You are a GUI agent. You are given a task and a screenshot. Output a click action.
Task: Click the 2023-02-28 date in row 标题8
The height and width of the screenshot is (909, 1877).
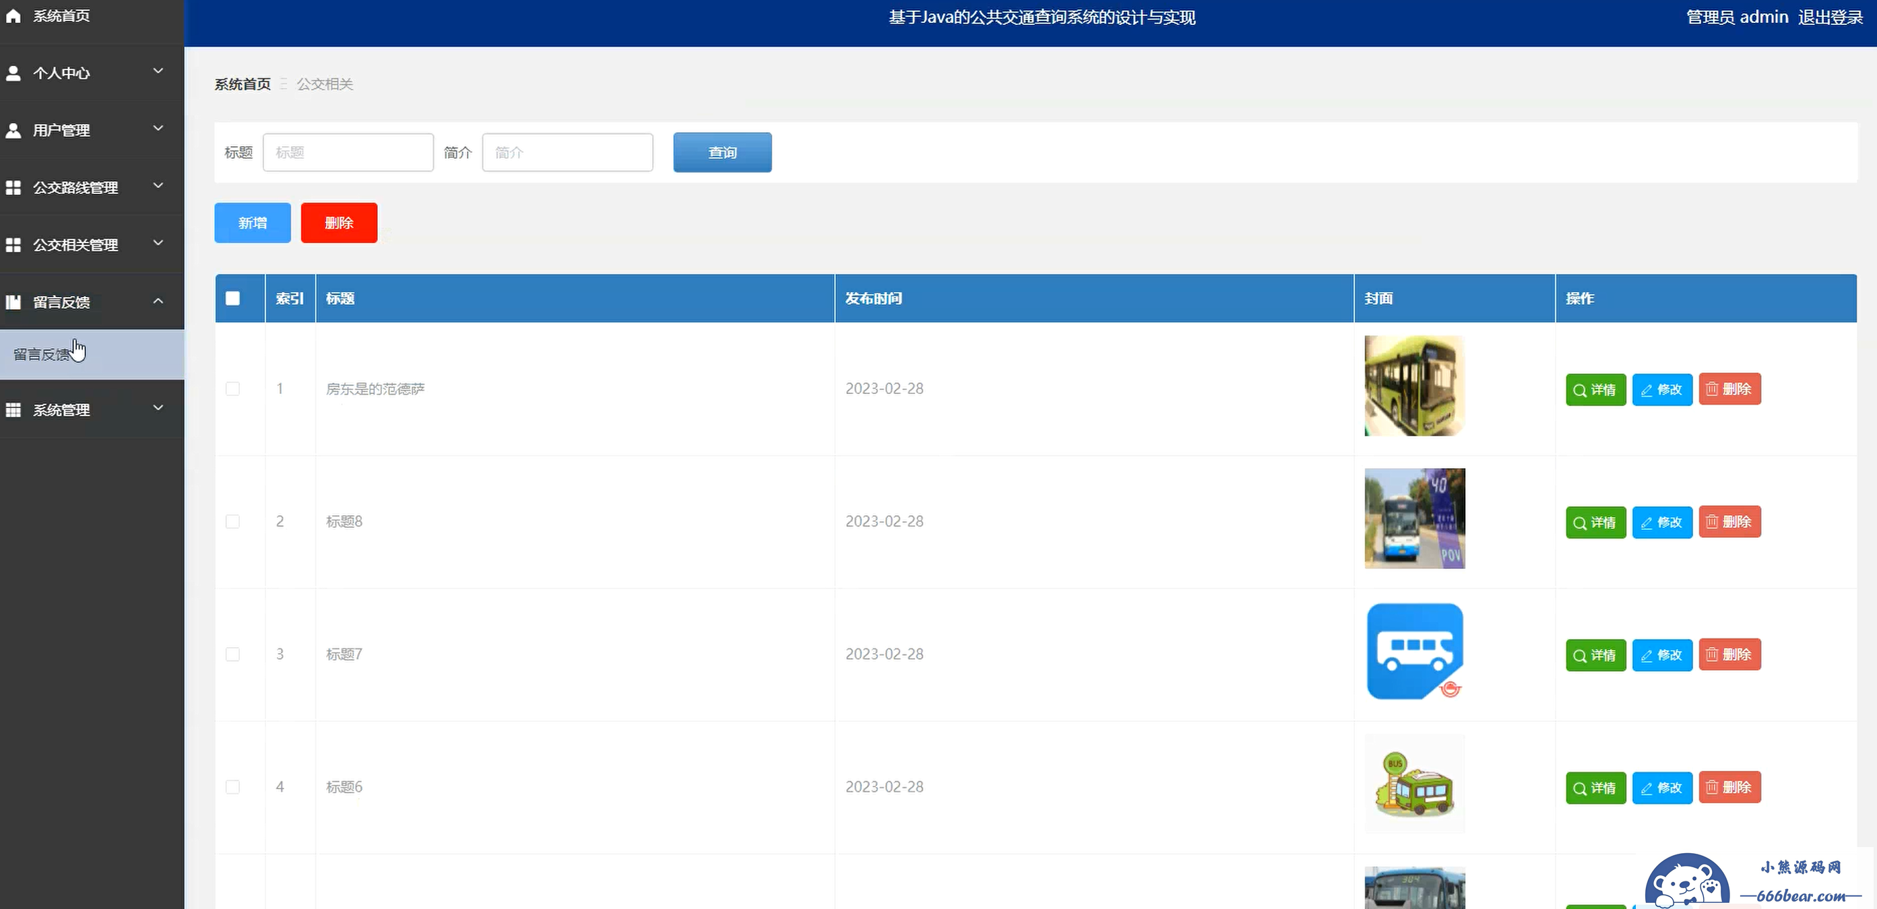click(x=885, y=522)
